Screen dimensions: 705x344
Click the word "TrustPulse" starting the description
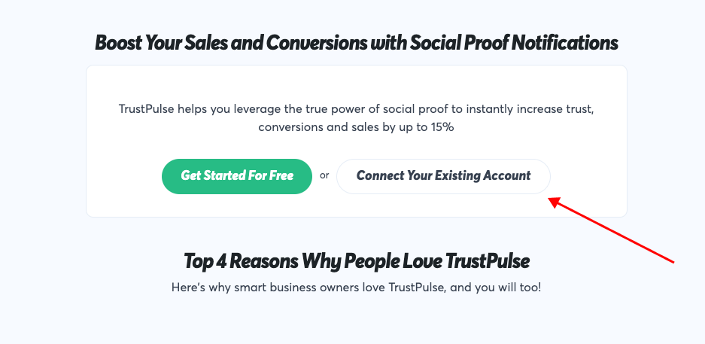(x=147, y=109)
